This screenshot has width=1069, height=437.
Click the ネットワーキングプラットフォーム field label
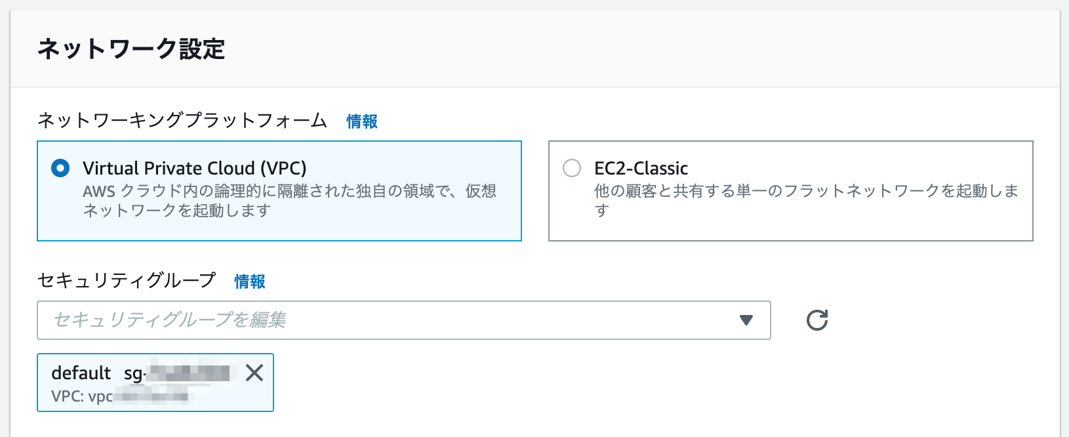tap(182, 121)
